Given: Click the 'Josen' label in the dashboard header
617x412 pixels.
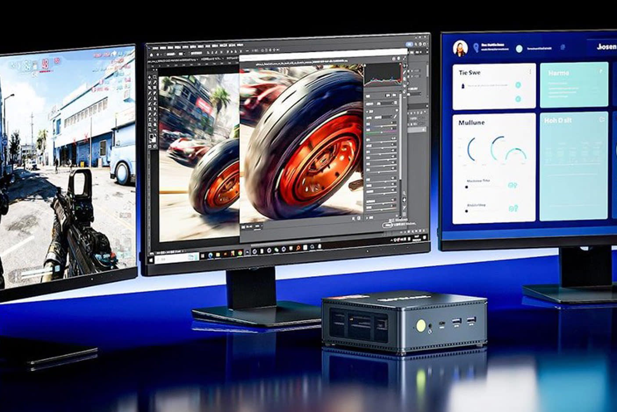Looking at the screenshot, I should click(x=607, y=47).
